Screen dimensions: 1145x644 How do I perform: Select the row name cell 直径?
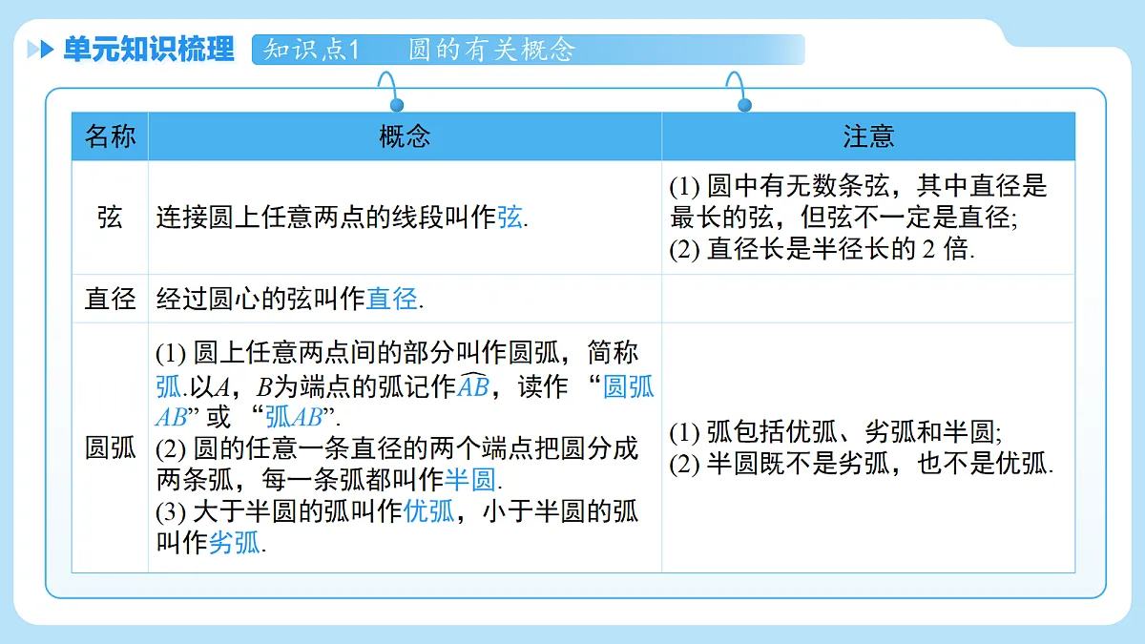111,299
